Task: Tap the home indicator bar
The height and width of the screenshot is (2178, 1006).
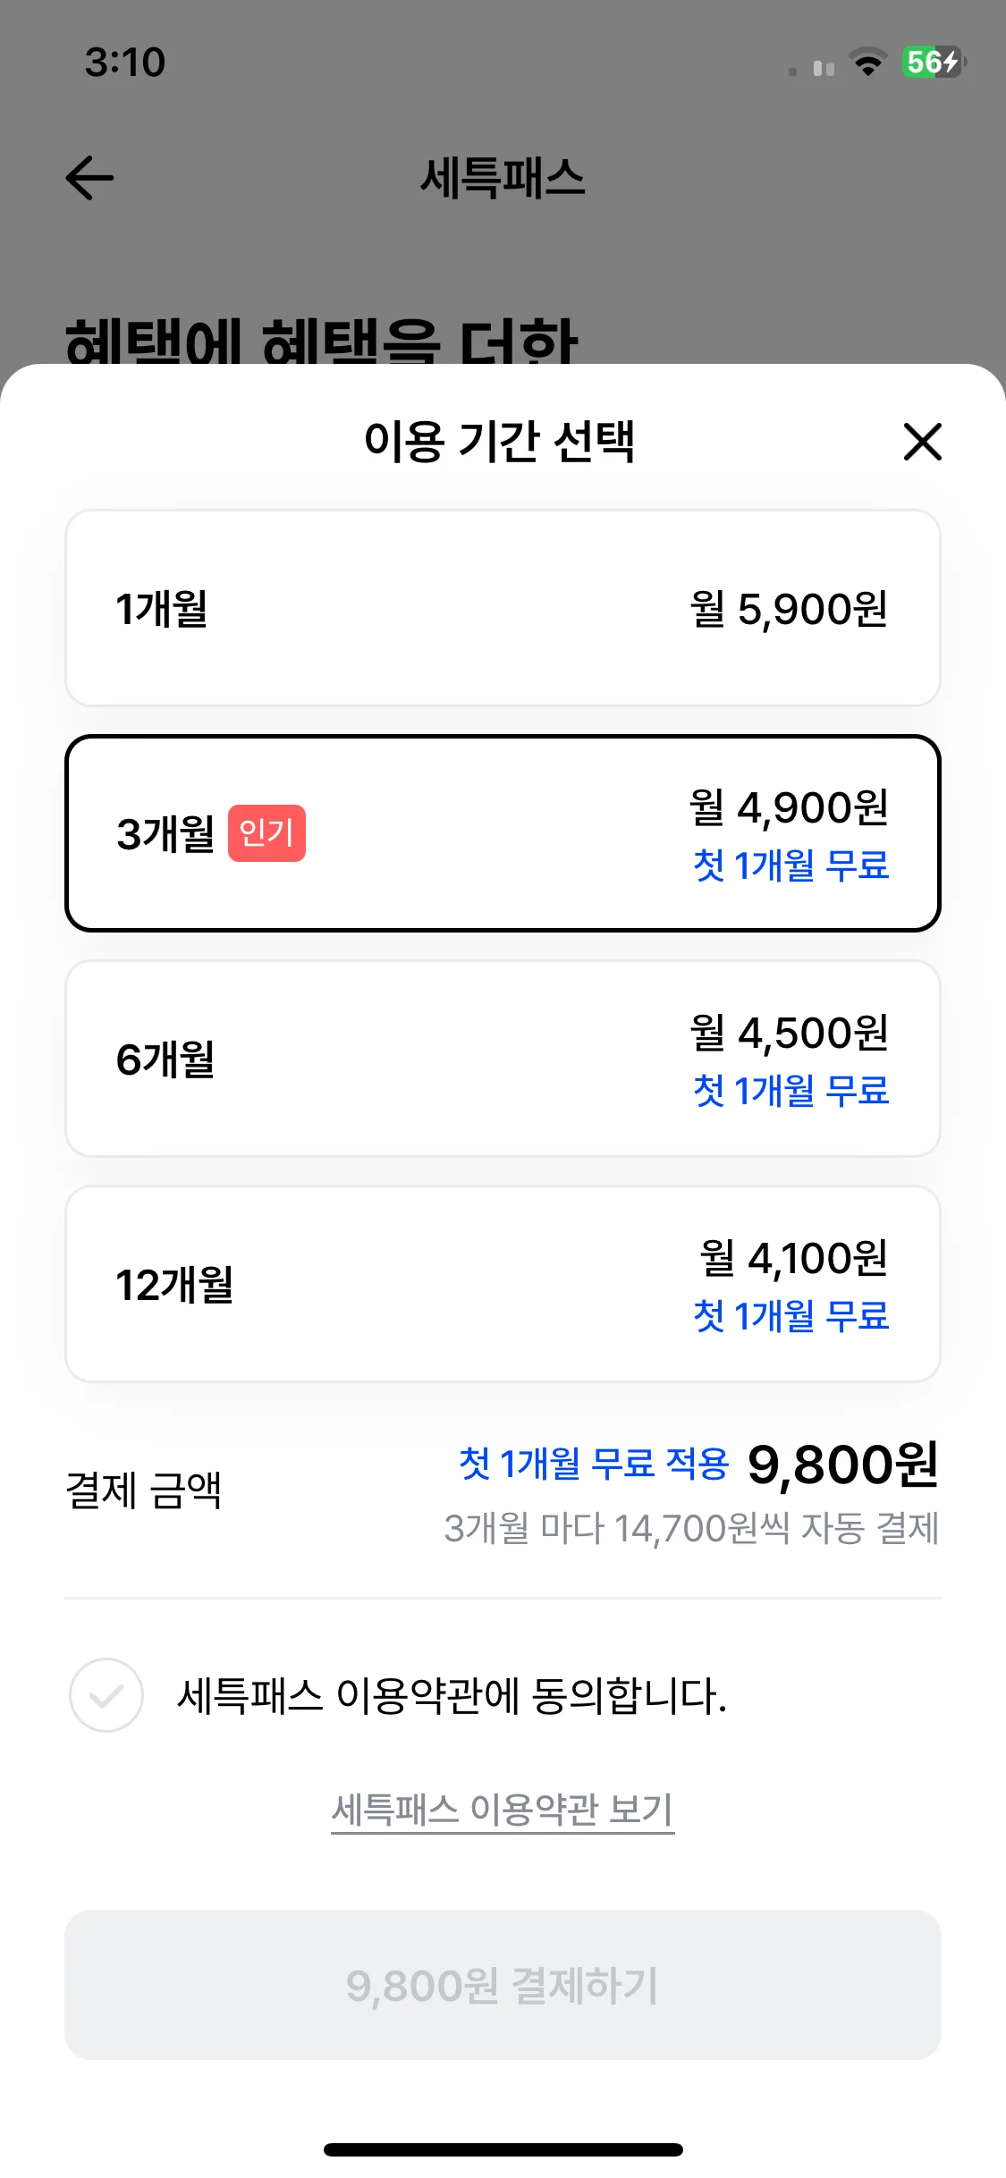Action: 503,2149
